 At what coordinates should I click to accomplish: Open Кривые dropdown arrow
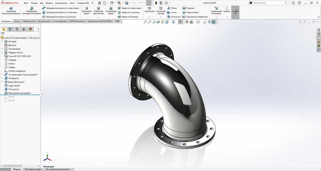tap(227, 17)
